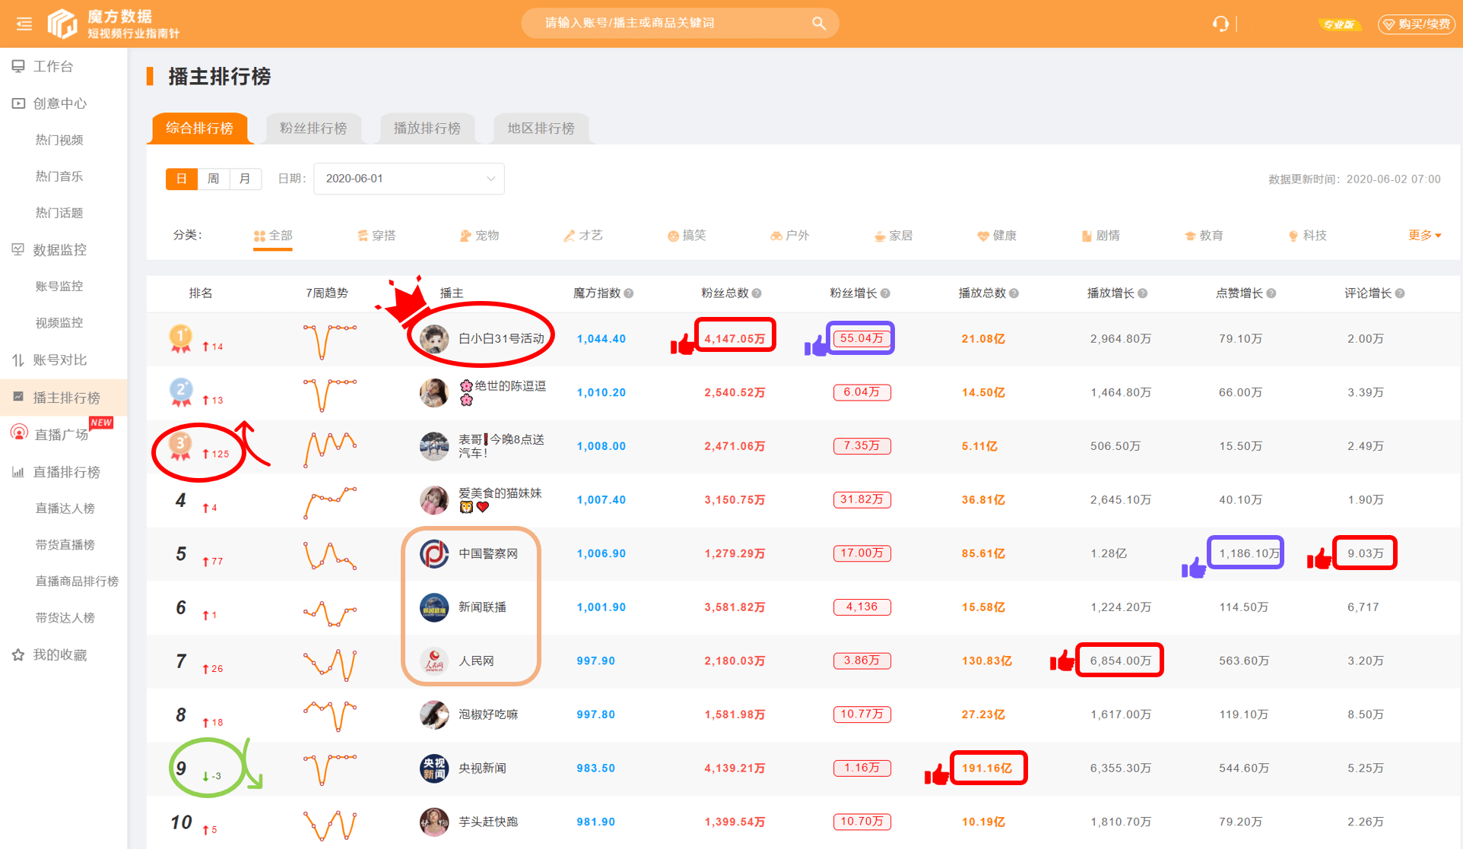Click fan growth 31.82万 badge
This screenshot has width=1463, height=849.
[x=862, y=499]
